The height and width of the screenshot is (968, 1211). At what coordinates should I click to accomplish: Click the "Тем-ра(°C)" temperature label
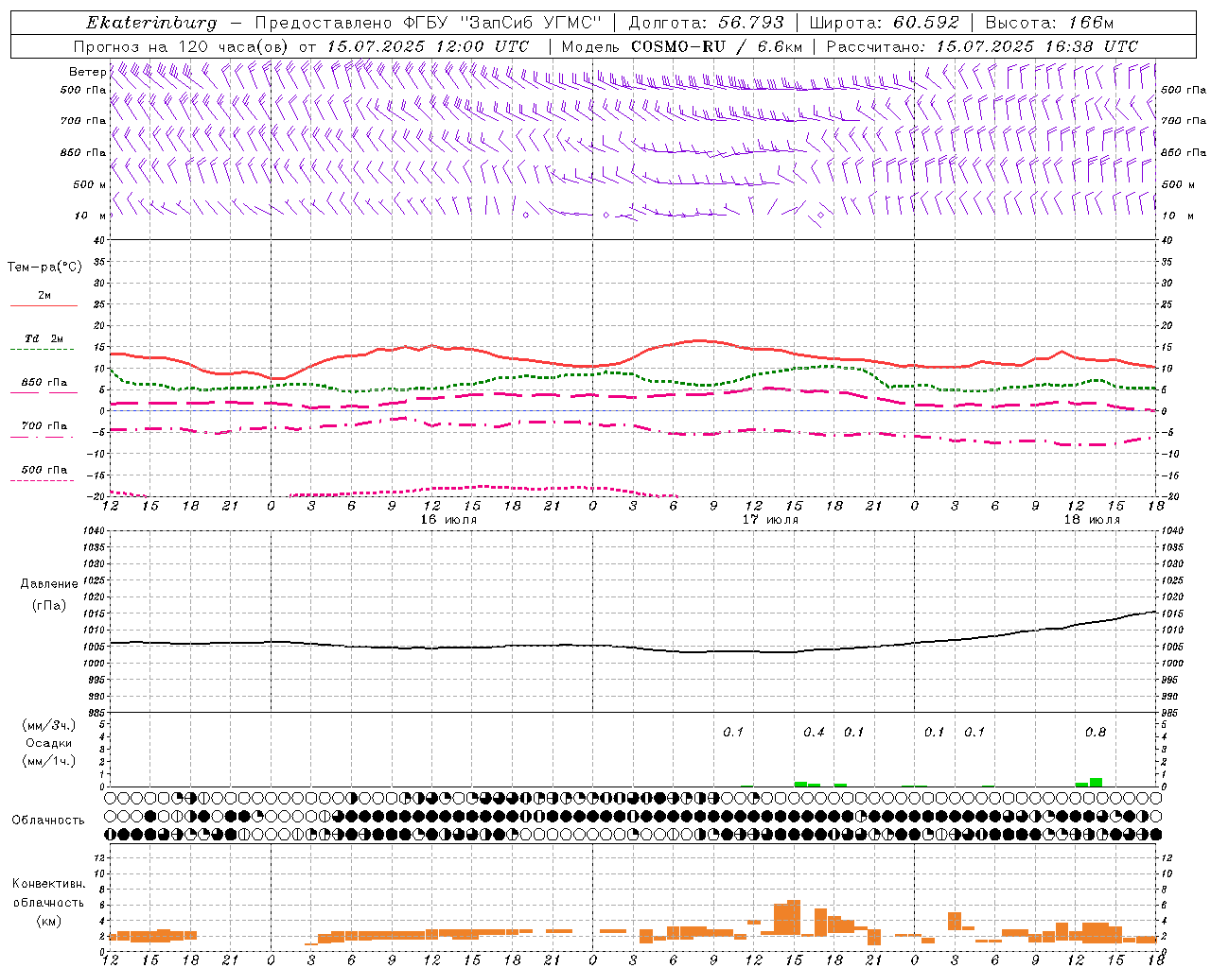coord(44,268)
